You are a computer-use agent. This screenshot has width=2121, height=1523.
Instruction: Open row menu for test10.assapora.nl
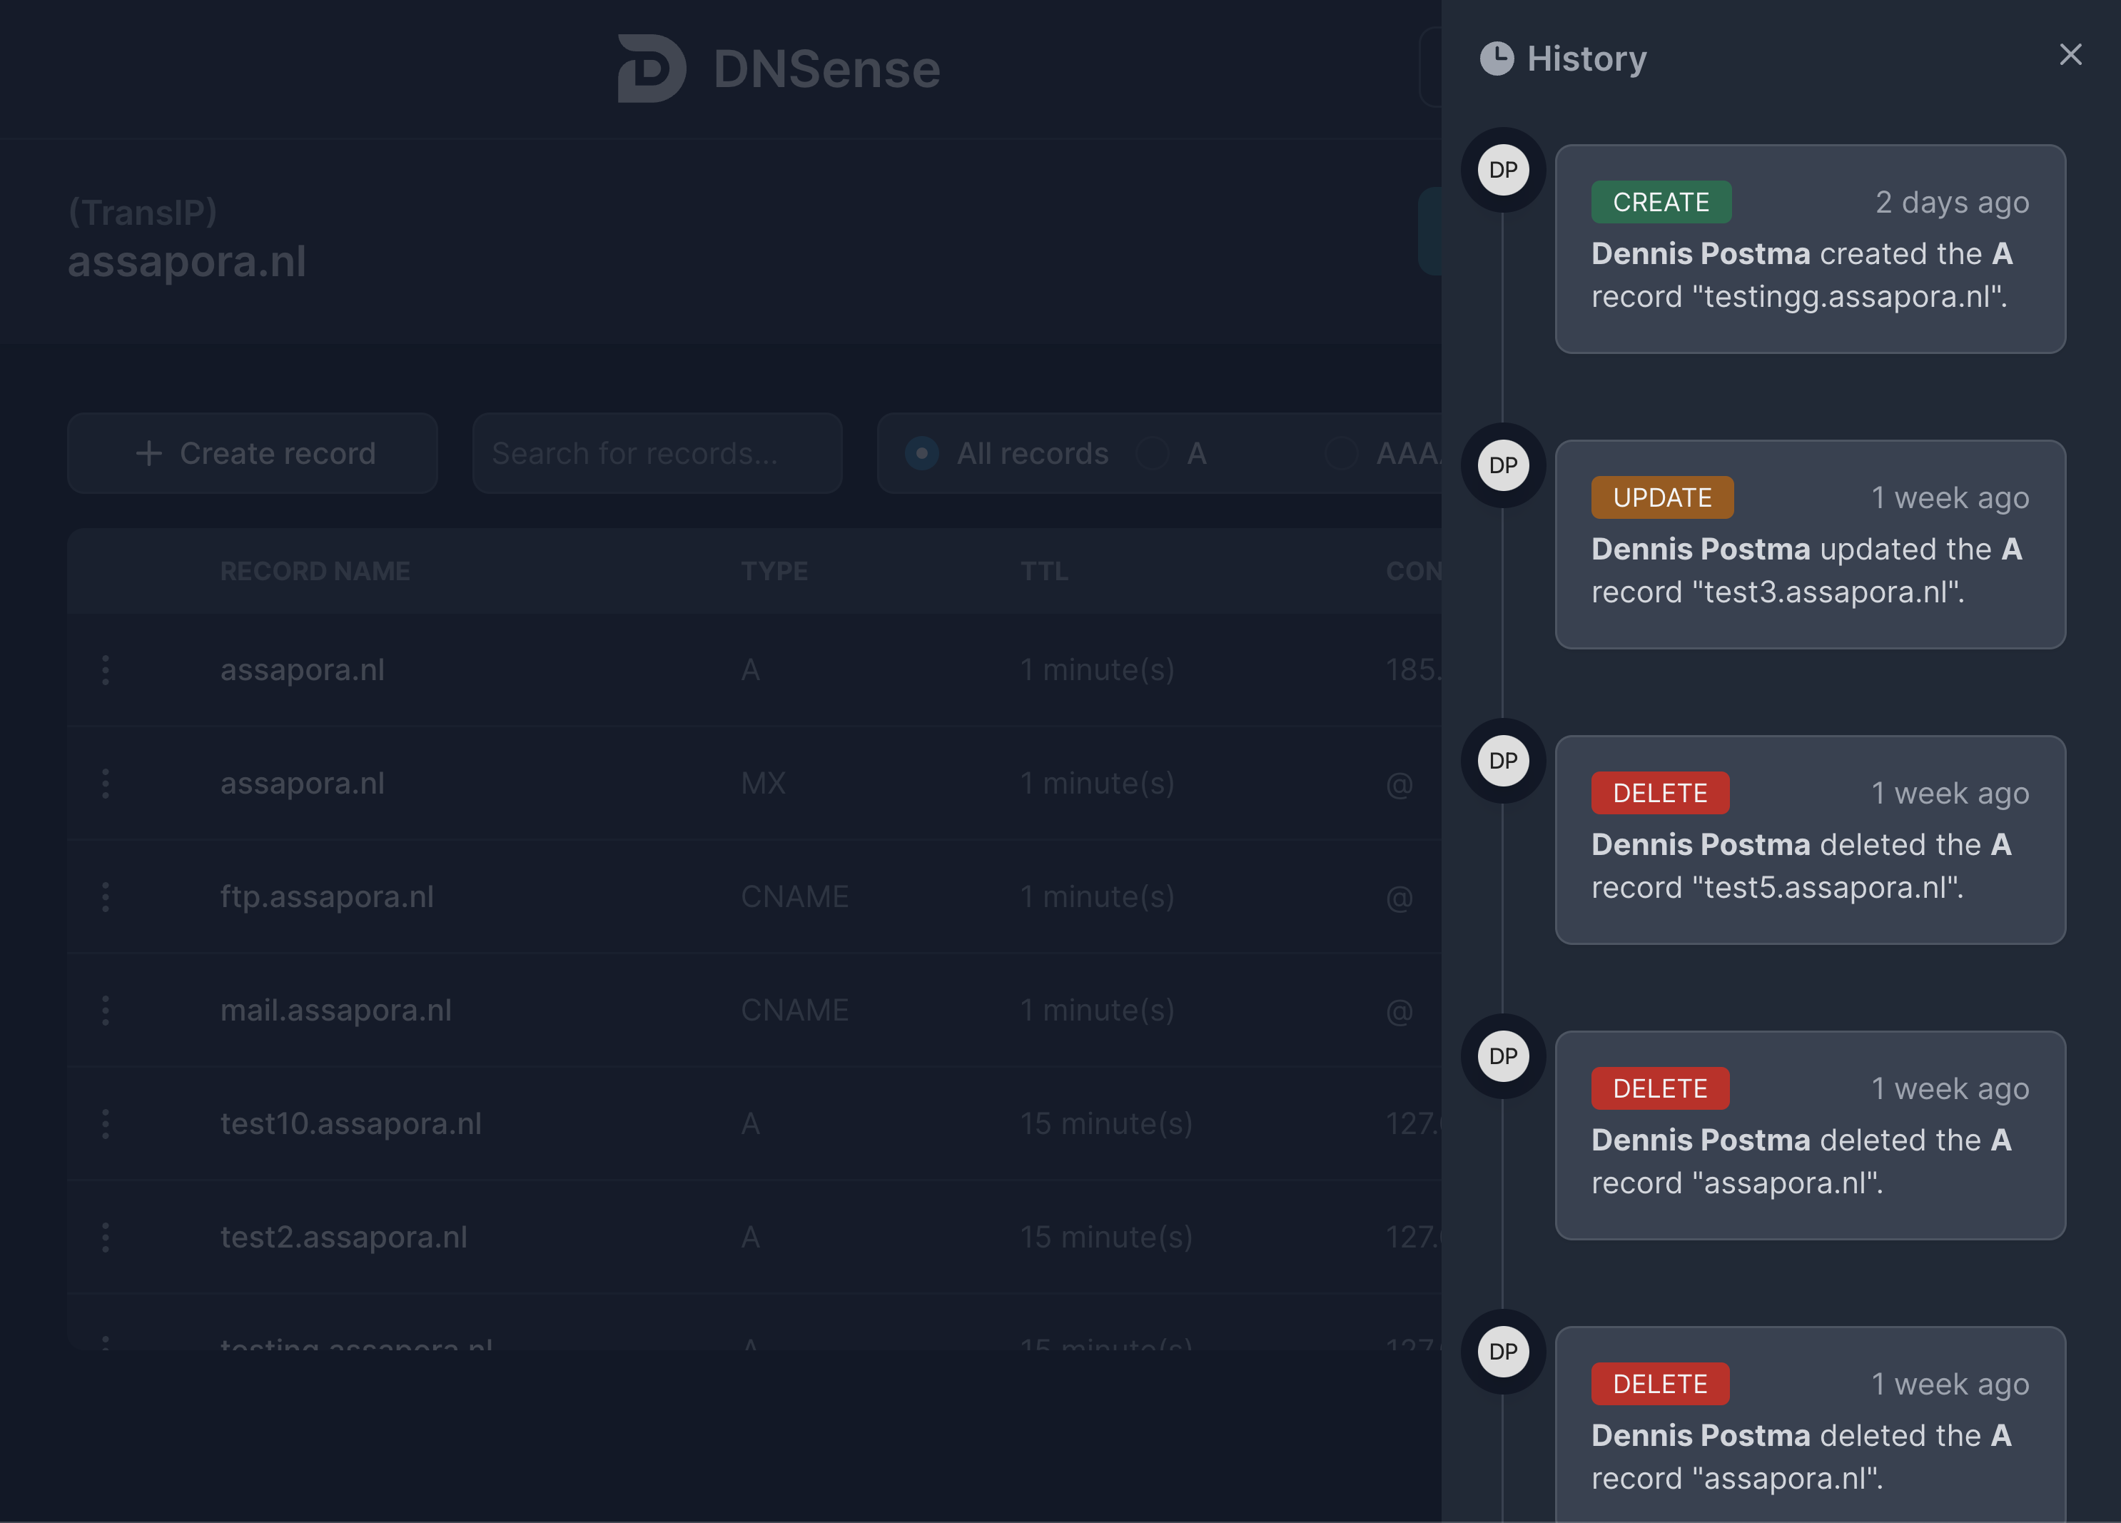(106, 1124)
